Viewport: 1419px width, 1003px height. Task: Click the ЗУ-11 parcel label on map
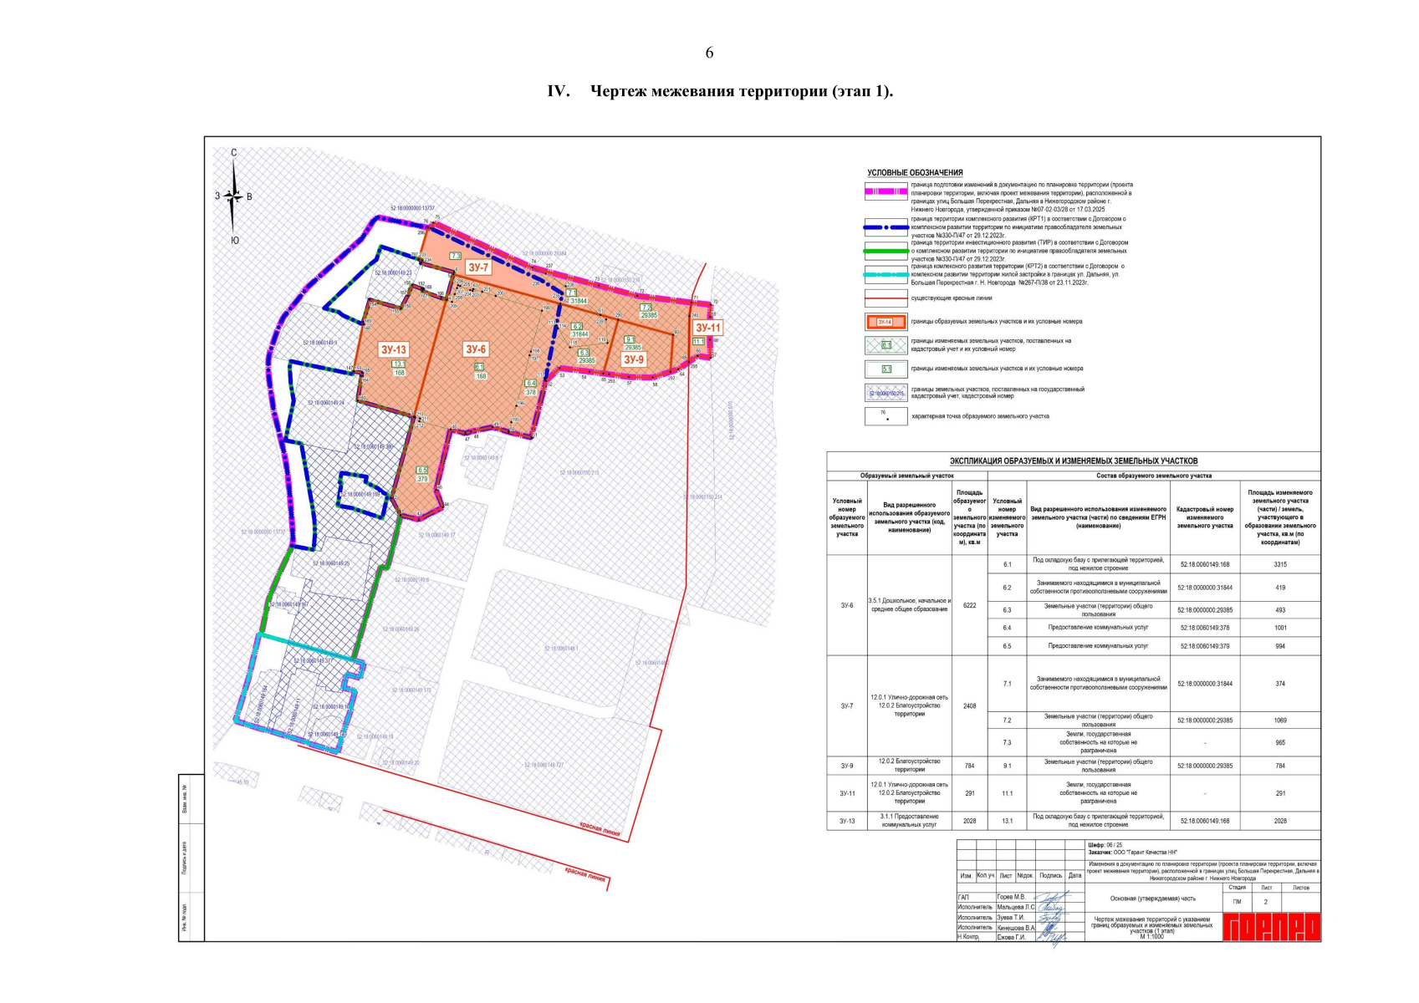[707, 328]
